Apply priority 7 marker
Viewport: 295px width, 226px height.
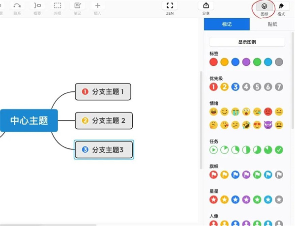(279, 87)
